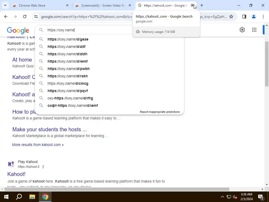This screenshot has height=202, width=269.
Task: Choose the first https://oxy.name/d/iemf suggestion
Action: [x=109, y=61]
